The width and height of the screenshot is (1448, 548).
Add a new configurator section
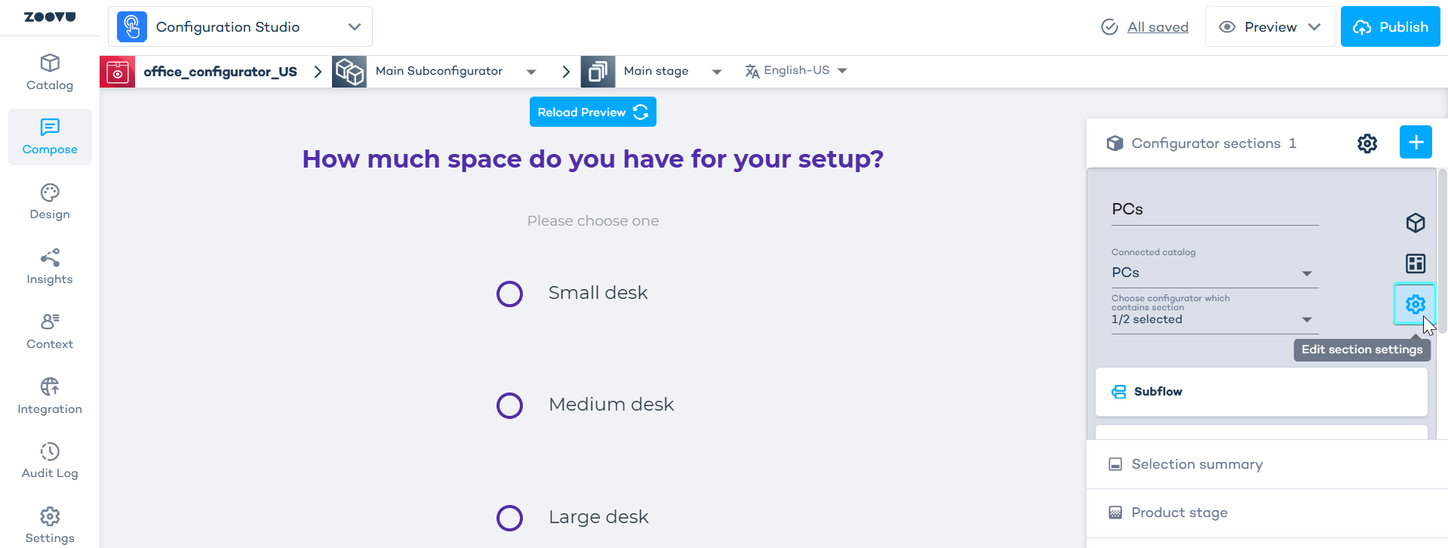tap(1415, 142)
